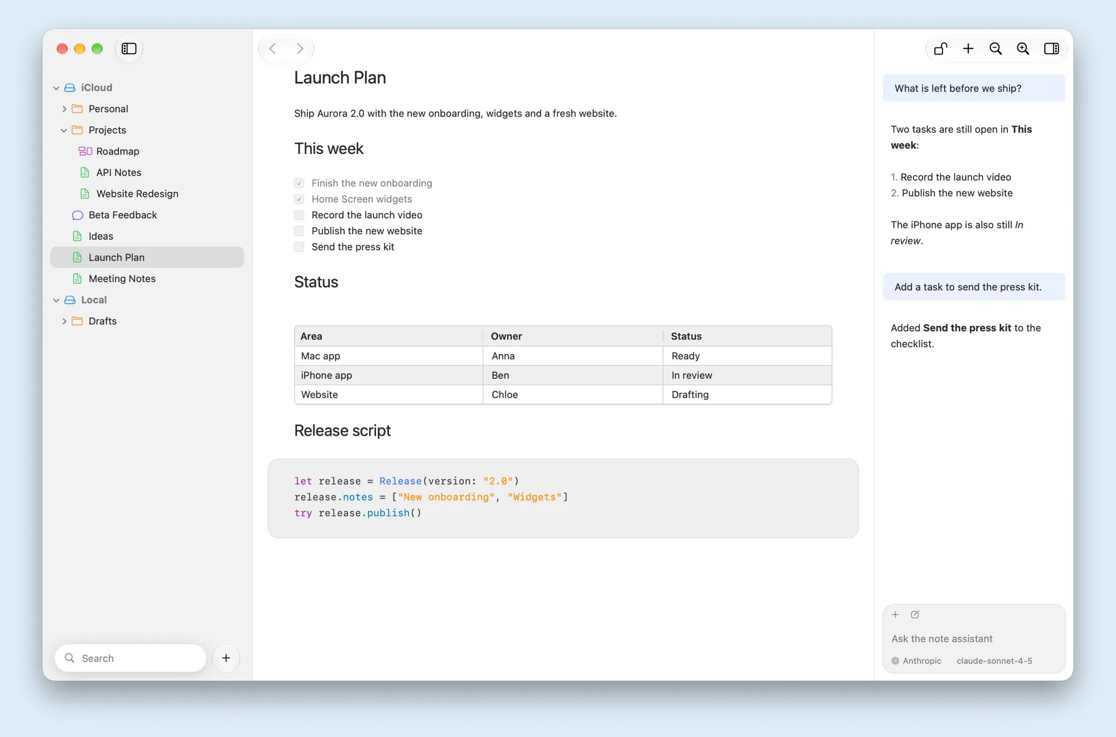Open the Website Redesign note

[147, 194]
